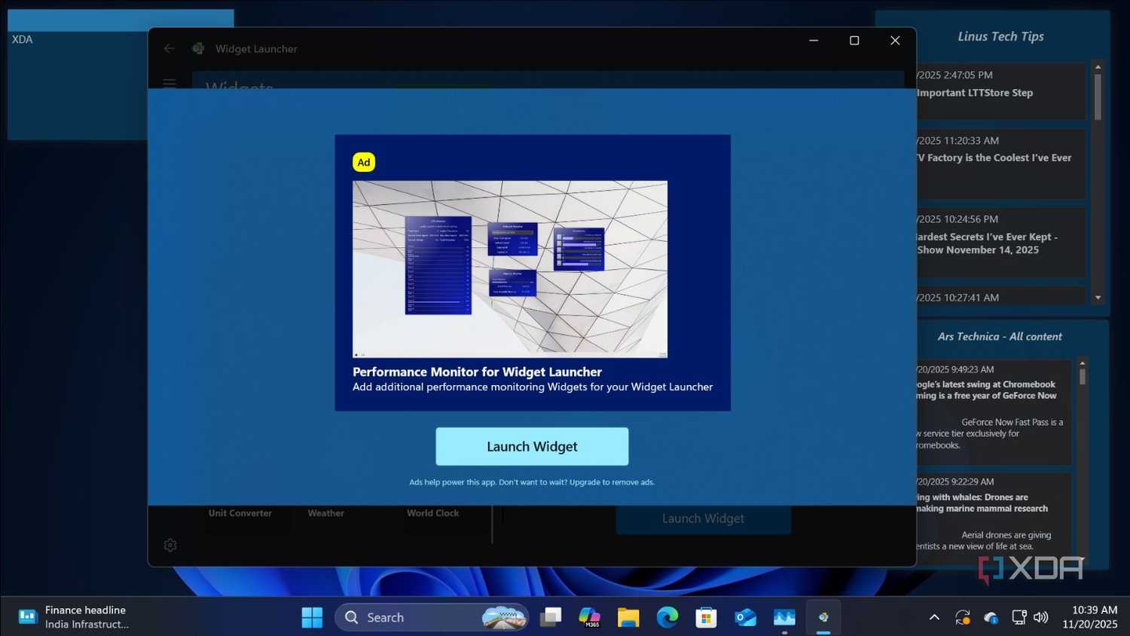Show hidden system tray icons
This screenshot has width=1130, height=636.
tap(934, 617)
